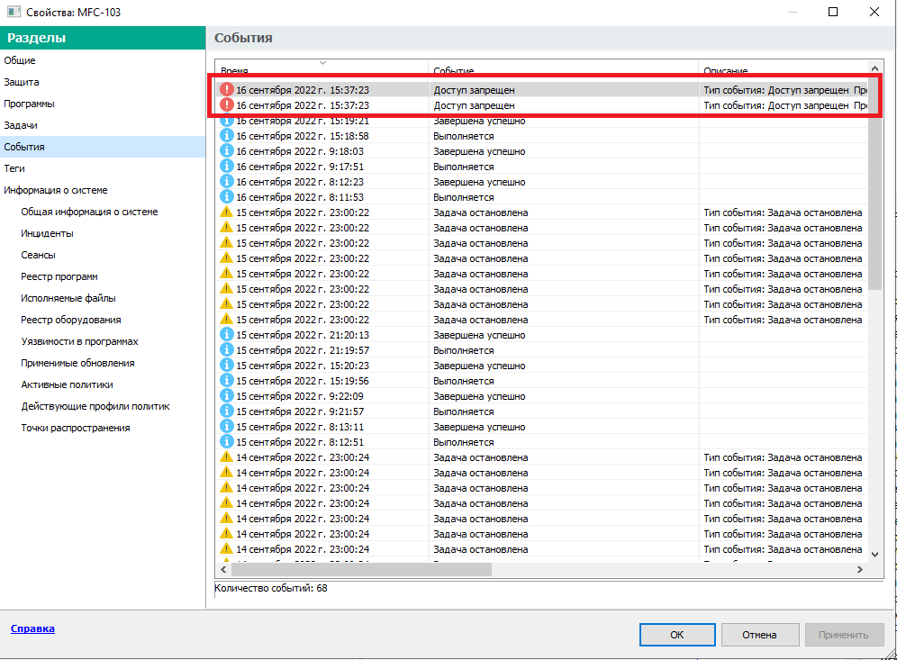Click the info icon of the 16 сентября 8:11:53 event

click(227, 197)
